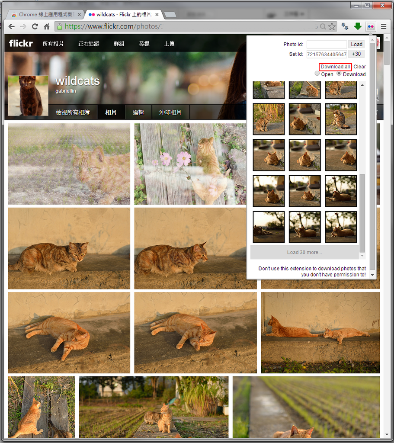
Task: Select the 相片 tab
Action: click(x=111, y=112)
